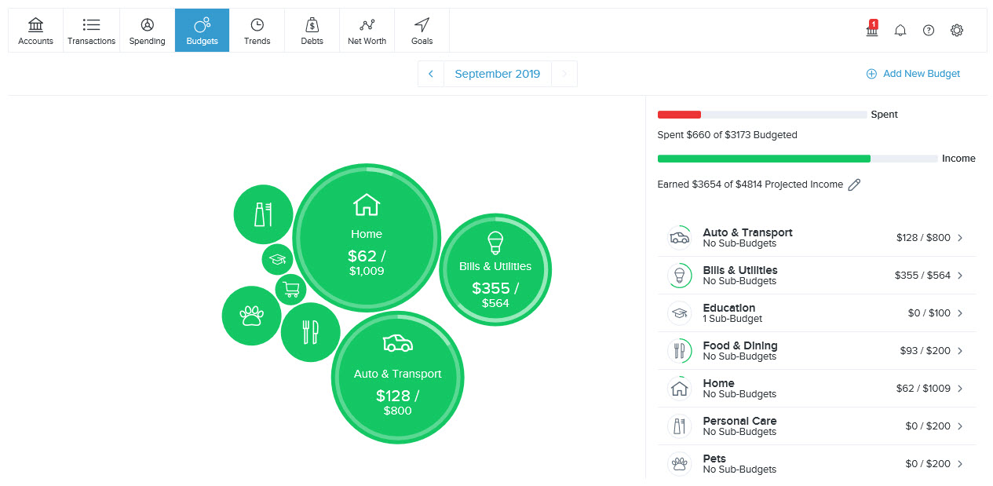This screenshot has height=486, width=993.
Task: Click the Pets paw print bubble
Action: [x=251, y=316]
